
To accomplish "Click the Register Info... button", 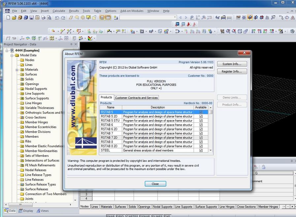I will (232, 71).
